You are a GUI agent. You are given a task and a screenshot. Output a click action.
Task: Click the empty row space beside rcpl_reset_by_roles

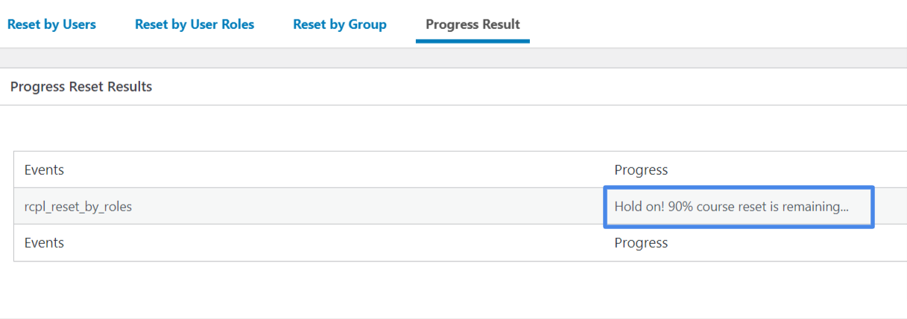coord(365,207)
